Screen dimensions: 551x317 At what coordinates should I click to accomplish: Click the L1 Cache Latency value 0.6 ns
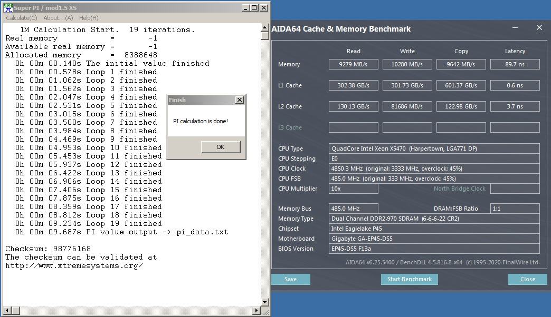point(515,85)
